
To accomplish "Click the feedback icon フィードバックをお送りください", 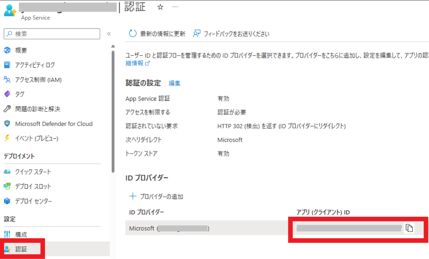I will tap(196, 34).
